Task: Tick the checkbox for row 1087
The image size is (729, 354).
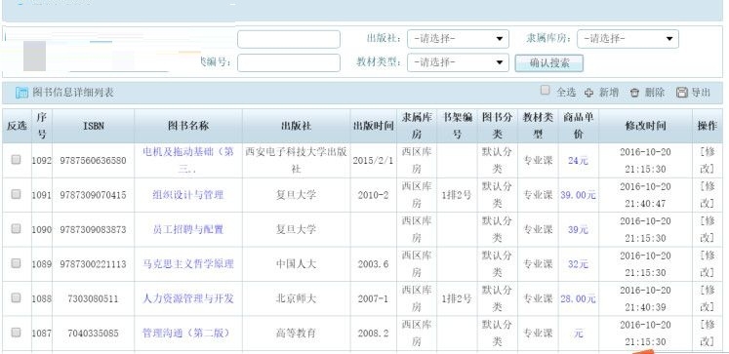Action: (x=17, y=333)
